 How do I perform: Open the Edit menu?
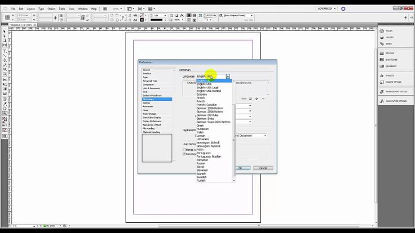click(x=21, y=8)
